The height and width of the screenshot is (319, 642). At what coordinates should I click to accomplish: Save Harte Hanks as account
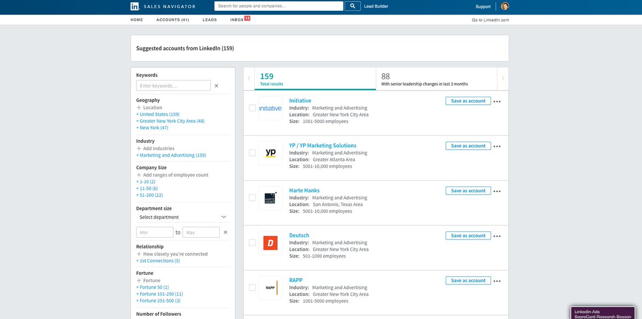(468, 191)
